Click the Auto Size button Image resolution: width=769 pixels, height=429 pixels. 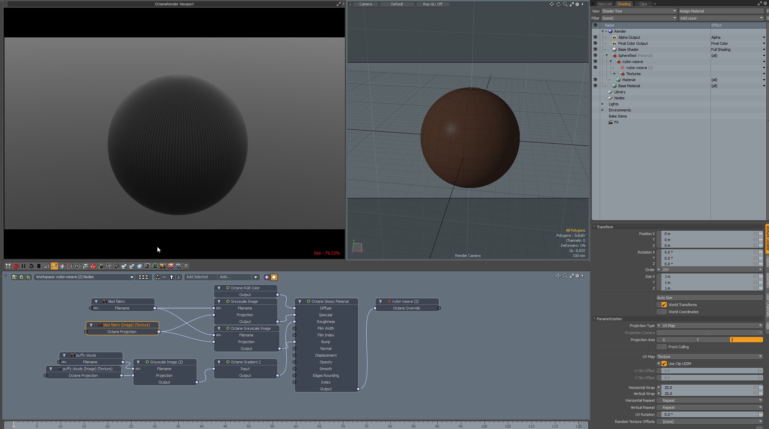(x=709, y=298)
